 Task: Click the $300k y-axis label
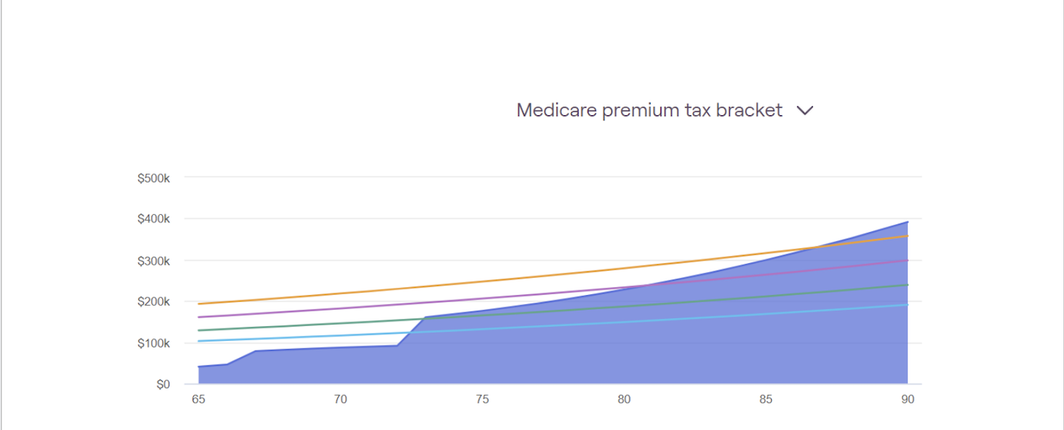click(x=154, y=261)
